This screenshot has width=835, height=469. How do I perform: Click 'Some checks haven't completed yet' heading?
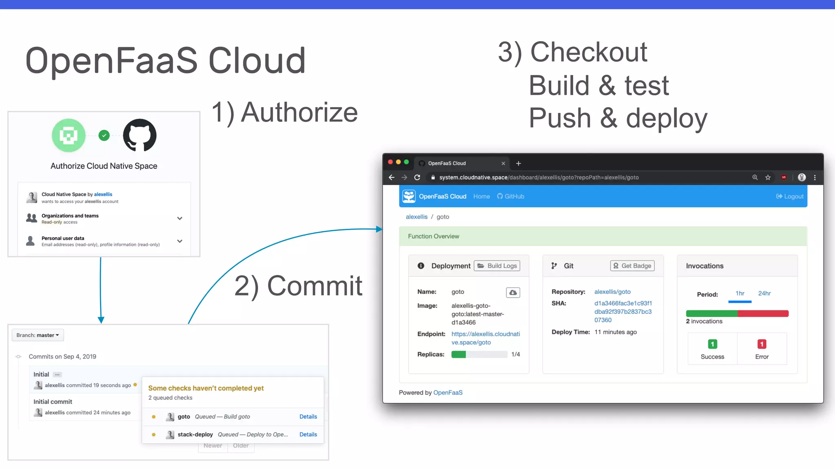pyautogui.click(x=206, y=388)
